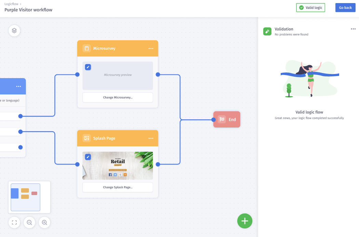The image size is (359, 237).
Task: Click the fit-to-screen icon
Action: [x=14, y=223]
